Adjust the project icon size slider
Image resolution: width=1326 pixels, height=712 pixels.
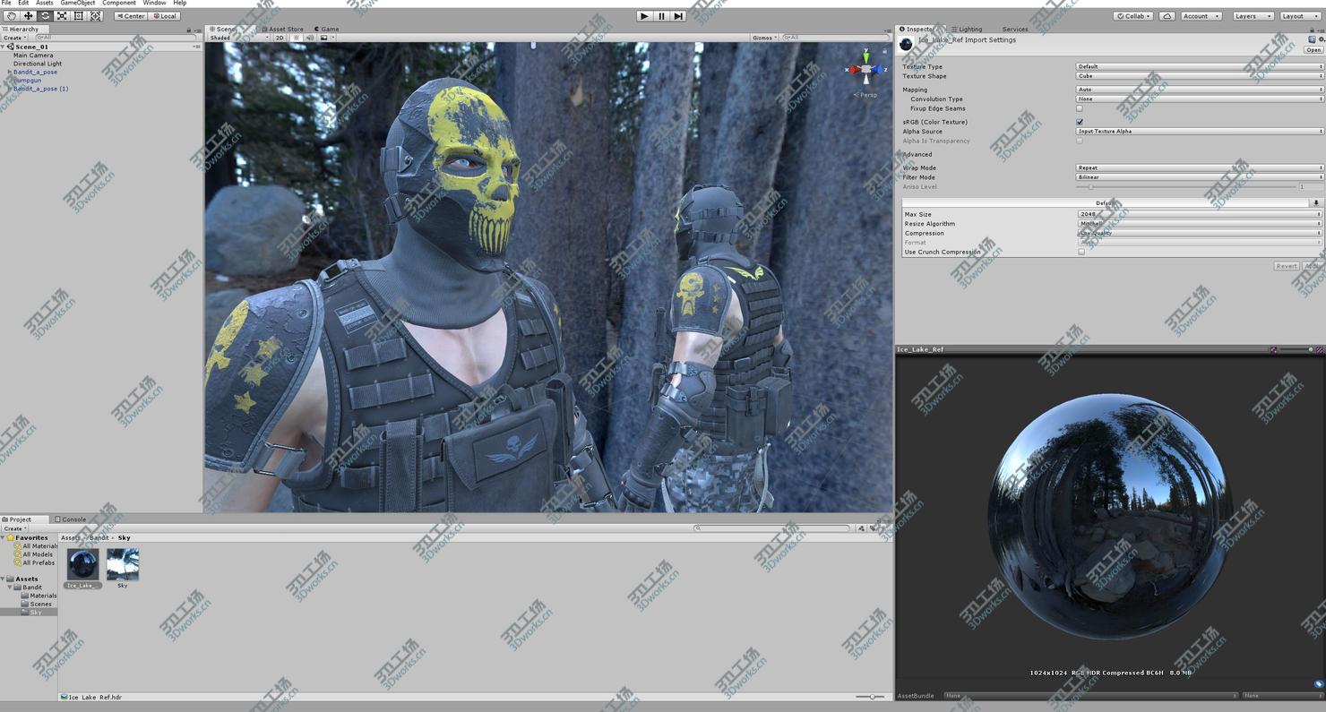click(x=870, y=697)
